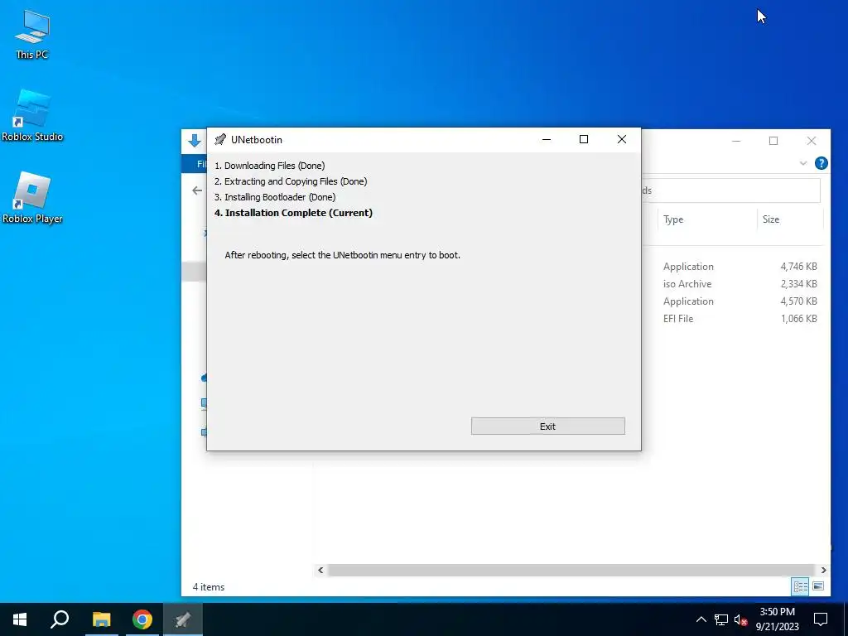The width and height of the screenshot is (848, 636).
Task: Open the network status tray icon
Action: tap(721, 619)
